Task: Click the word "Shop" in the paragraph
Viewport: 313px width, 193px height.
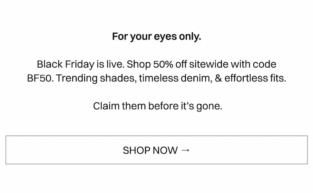Action: tap(139, 64)
